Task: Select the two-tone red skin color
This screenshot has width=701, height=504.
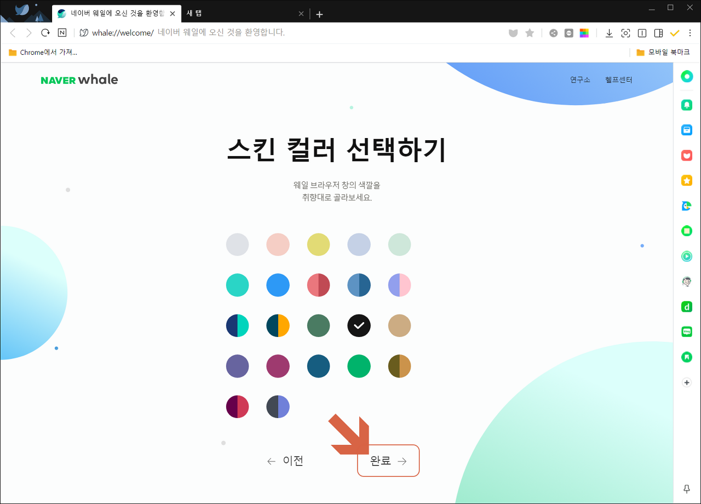Action: [318, 285]
